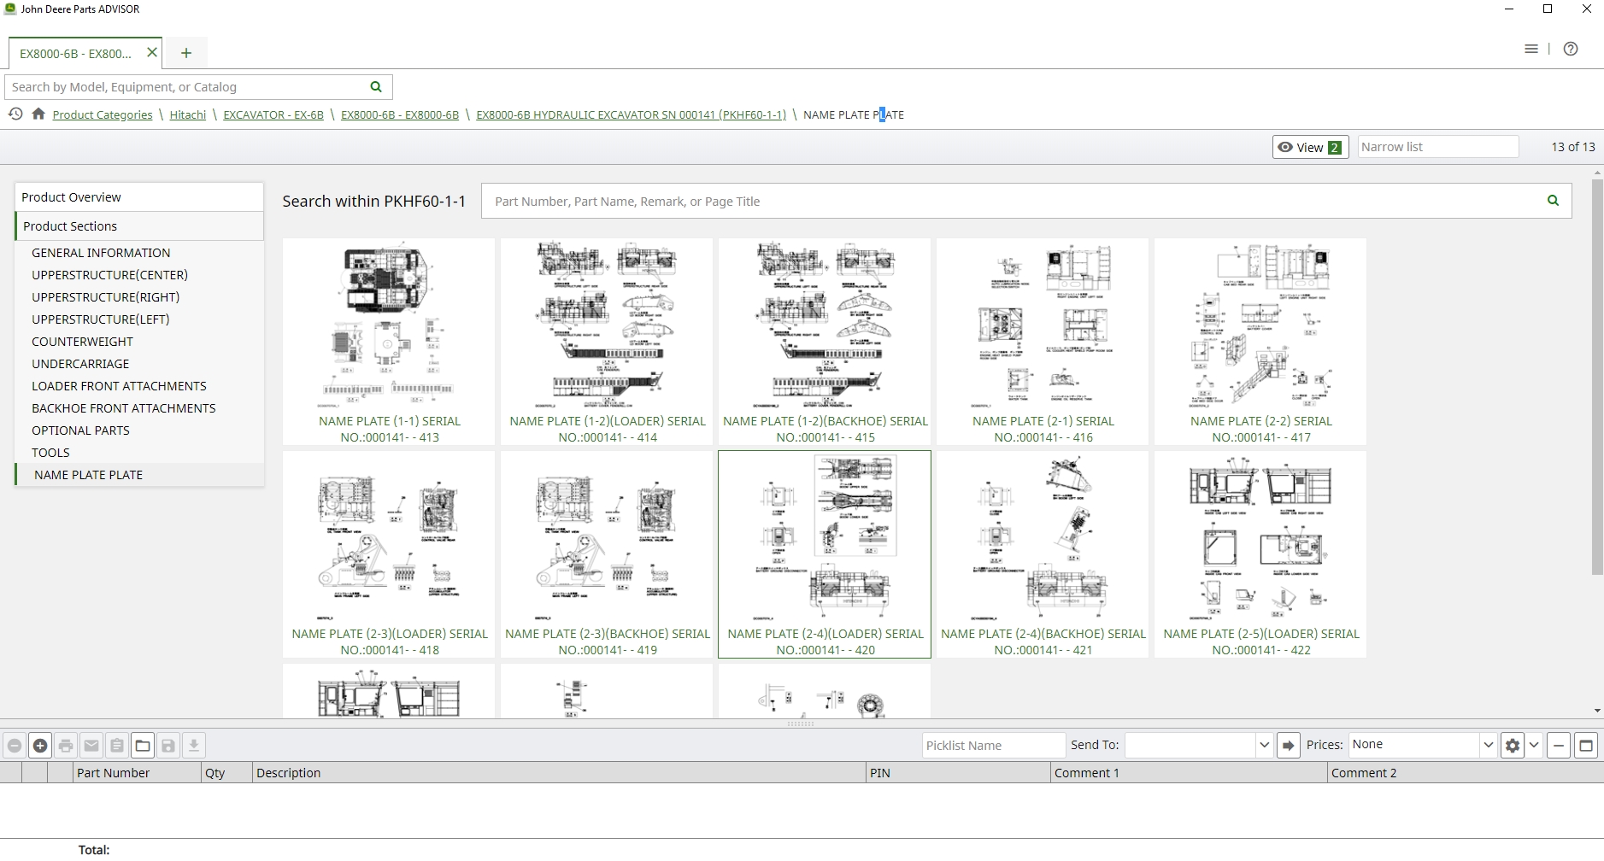
Task: Open the help icon
Action: (x=1571, y=49)
